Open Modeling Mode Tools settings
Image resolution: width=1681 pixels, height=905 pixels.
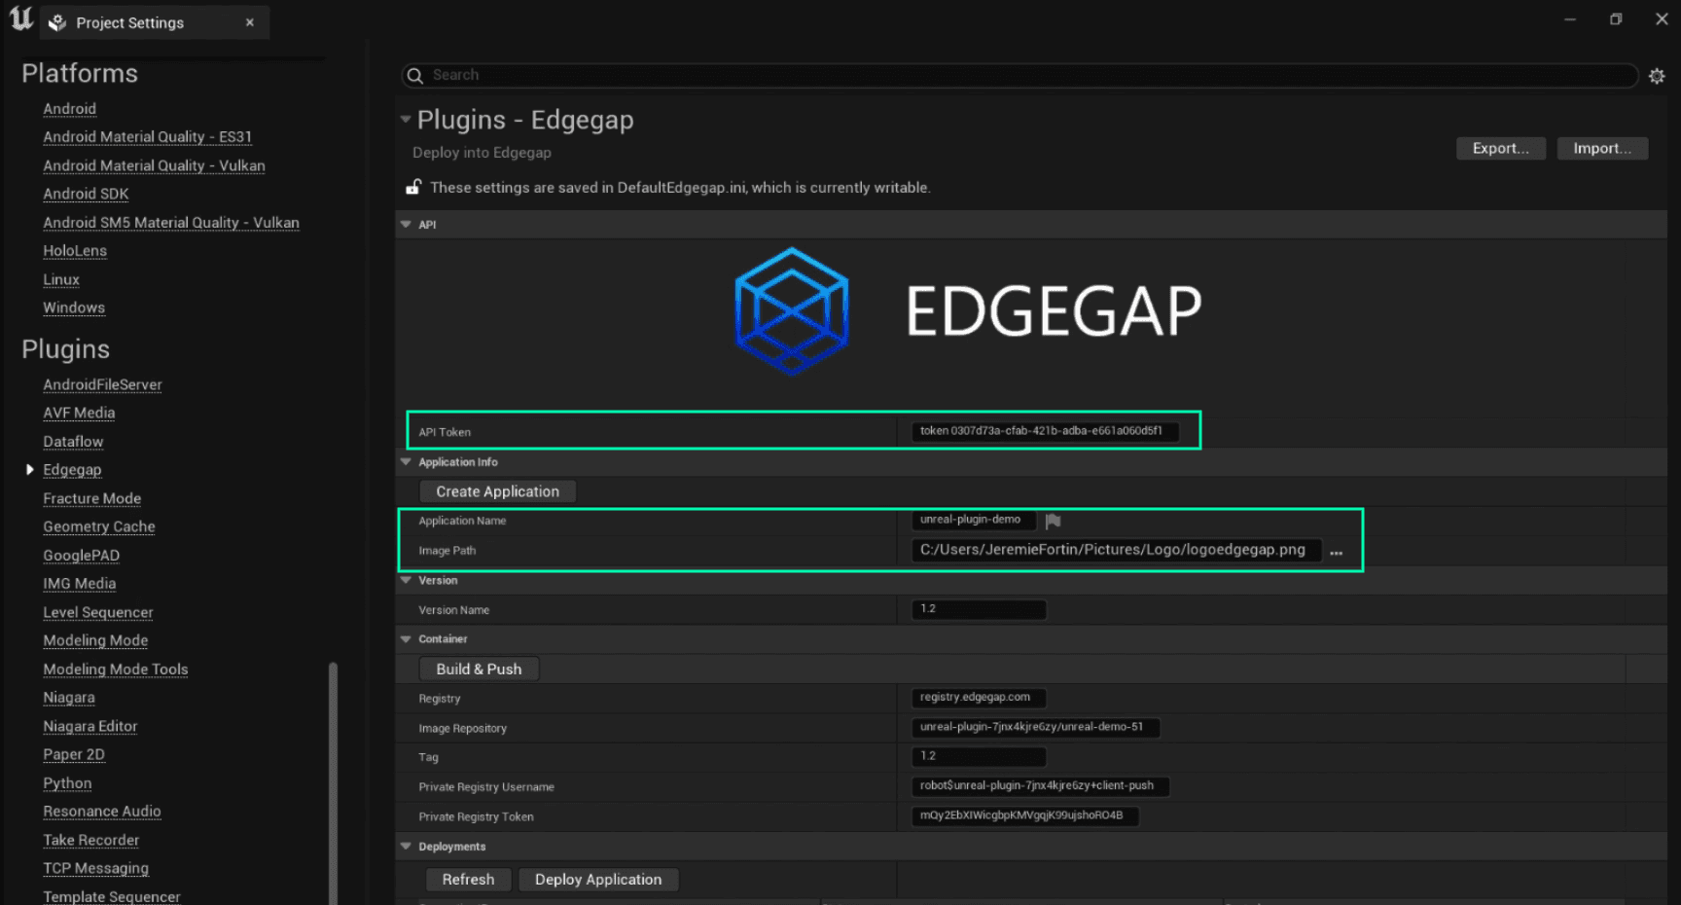tap(116, 670)
